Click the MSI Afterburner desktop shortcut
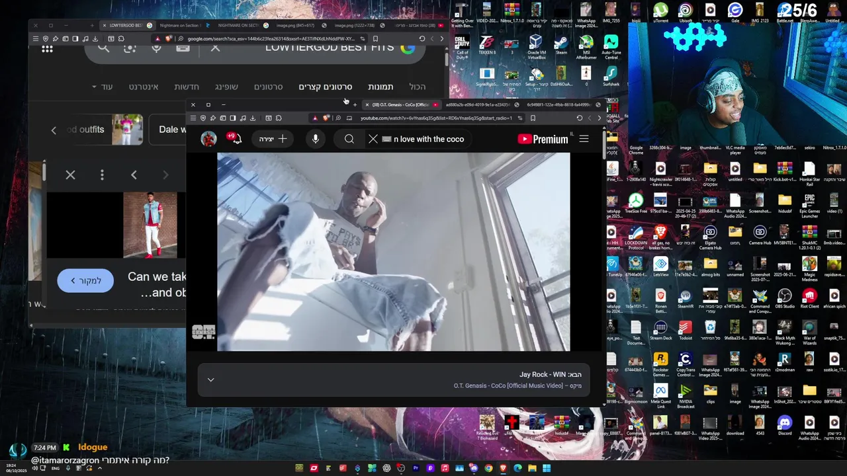The image size is (847, 476). coord(586,47)
